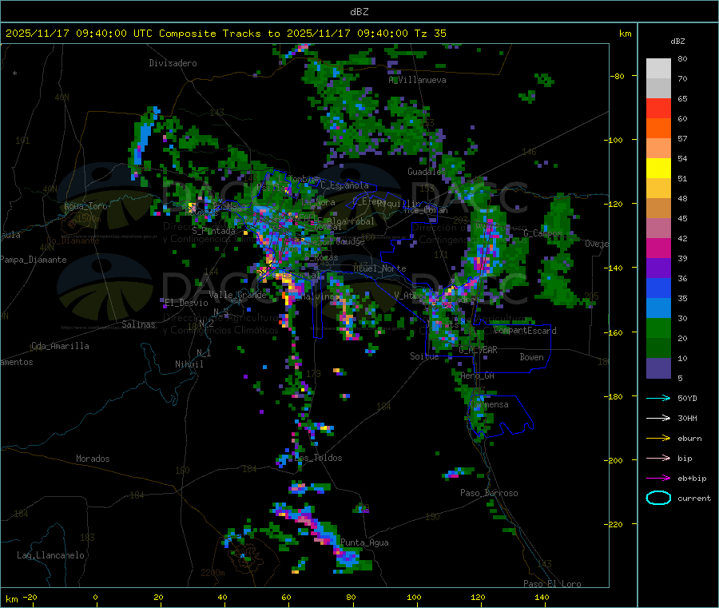The image size is (719, 608).
Task: Pick the green 30 dBZ legend band
Action: pos(658,328)
